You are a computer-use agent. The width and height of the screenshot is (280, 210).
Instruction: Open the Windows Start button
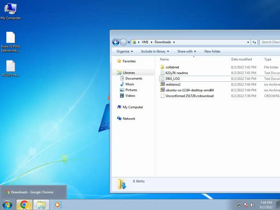point(7,205)
